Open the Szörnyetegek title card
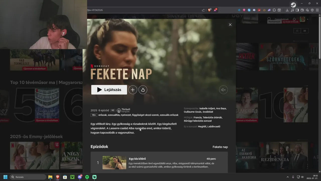 tap(283, 57)
